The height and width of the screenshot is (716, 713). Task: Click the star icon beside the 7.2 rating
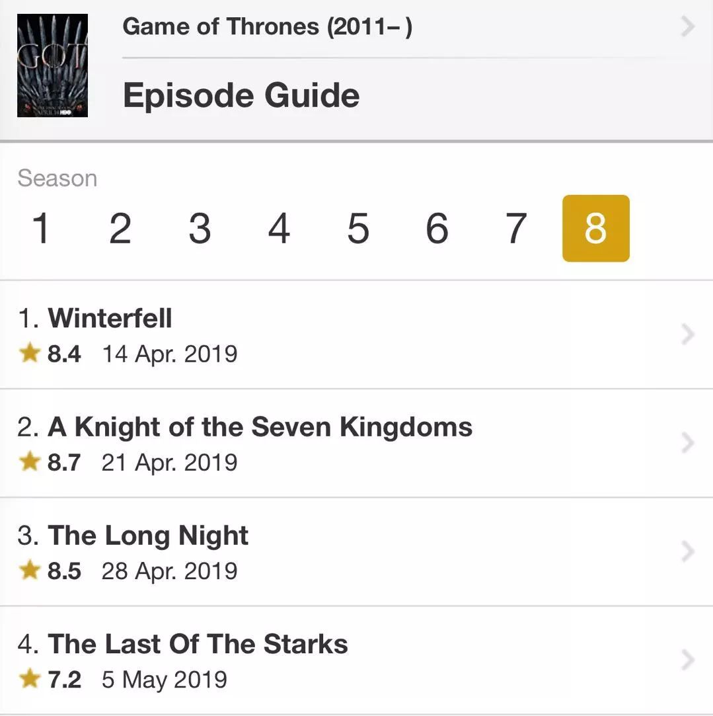[30, 679]
